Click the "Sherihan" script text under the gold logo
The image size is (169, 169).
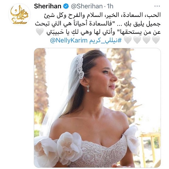pyautogui.click(x=19, y=22)
